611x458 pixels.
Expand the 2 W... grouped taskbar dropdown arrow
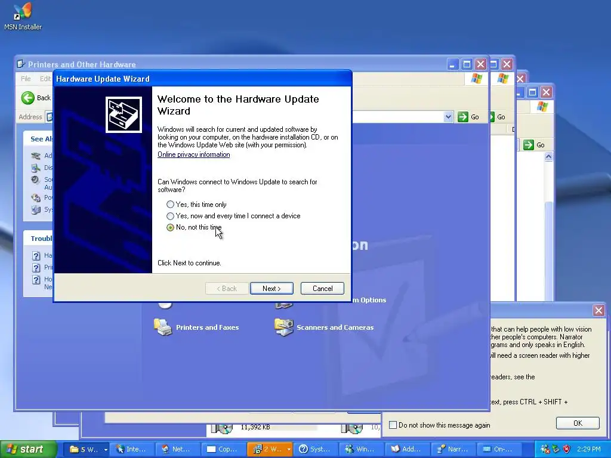tap(289, 450)
